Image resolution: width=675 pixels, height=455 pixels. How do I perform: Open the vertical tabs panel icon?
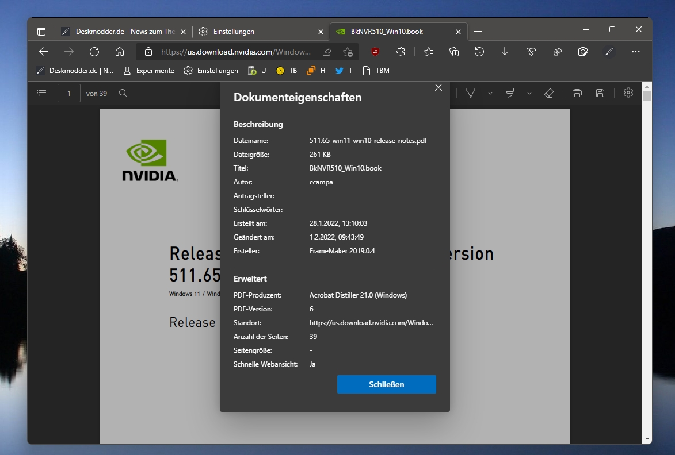pos(41,32)
